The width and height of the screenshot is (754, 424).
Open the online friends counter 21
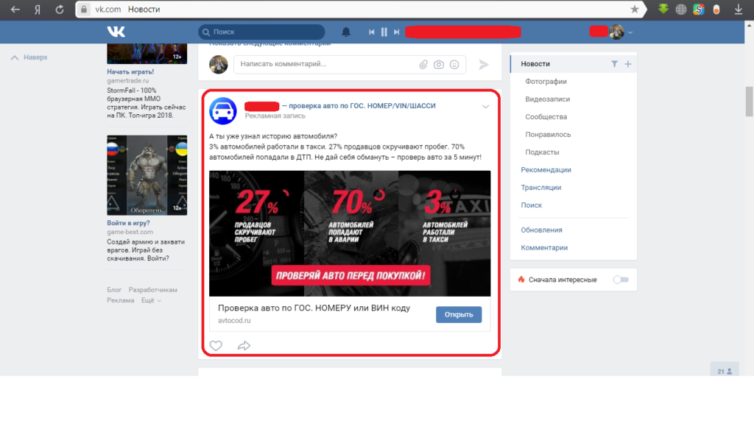click(725, 371)
